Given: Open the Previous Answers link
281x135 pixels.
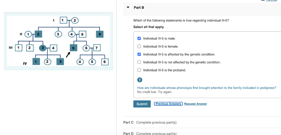Looking at the screenshot, I should coord(168,104).
